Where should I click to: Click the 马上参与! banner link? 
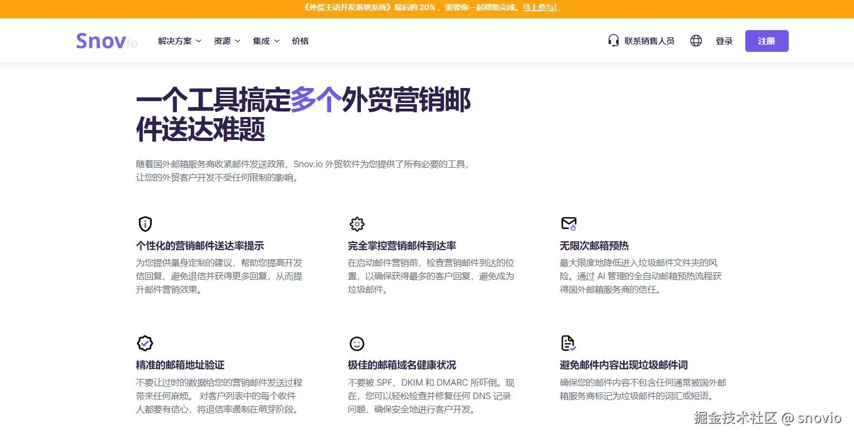(541, 8)
